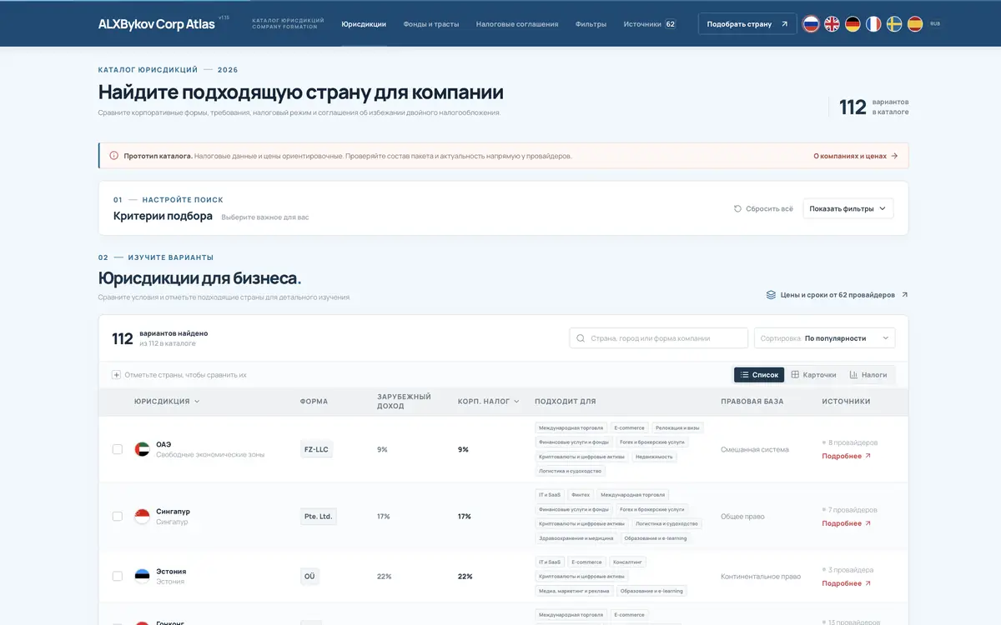Select the French flag language

[873, 24]
